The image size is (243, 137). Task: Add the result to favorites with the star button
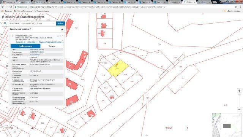(x=62, y=29)
